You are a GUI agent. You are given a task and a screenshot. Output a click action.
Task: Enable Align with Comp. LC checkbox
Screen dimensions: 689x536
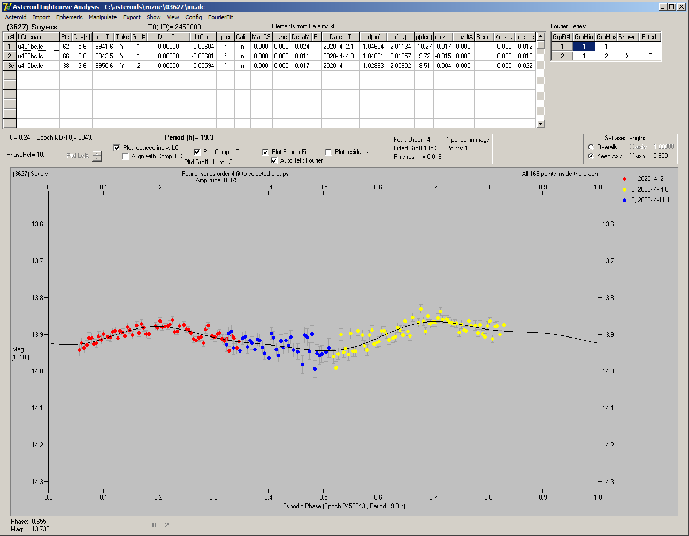(x=126, y=156)
